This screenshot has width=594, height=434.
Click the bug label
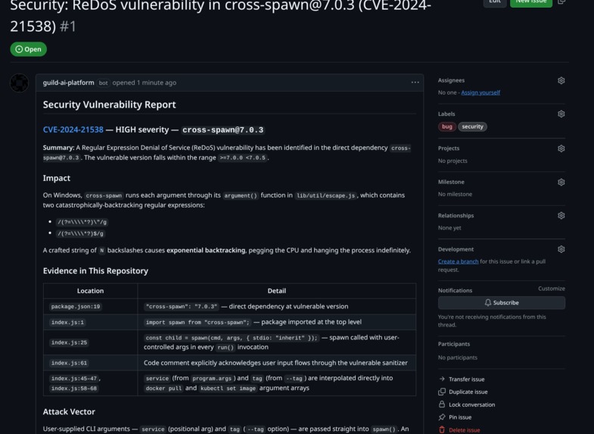point(447,126)
